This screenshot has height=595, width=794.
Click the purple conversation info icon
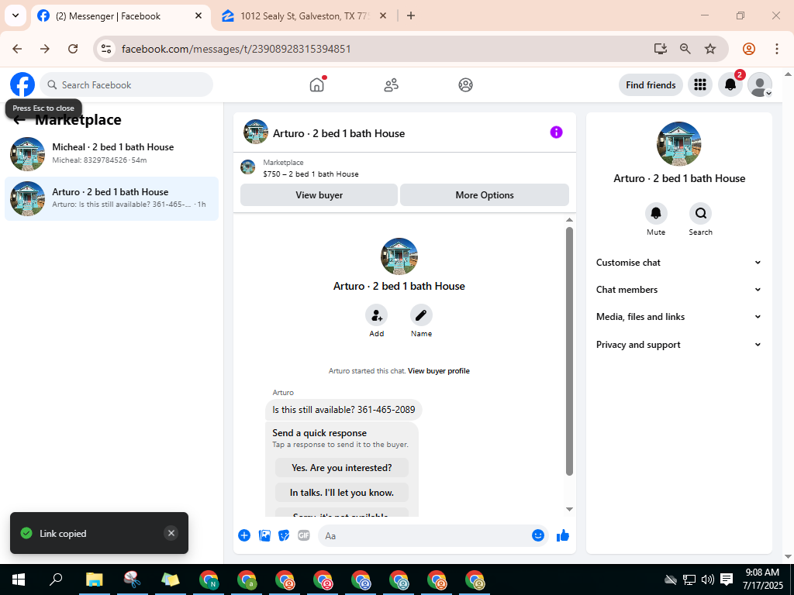pyautogui.click(x=556, y=132)
